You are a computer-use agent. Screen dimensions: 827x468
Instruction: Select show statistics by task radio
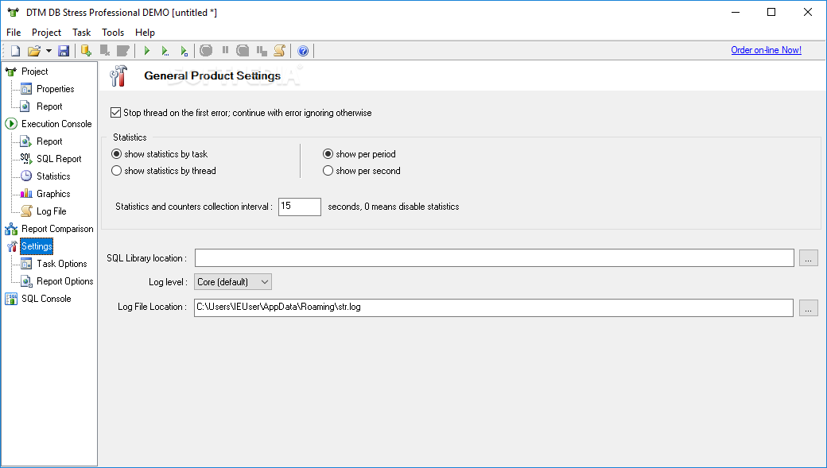tap(117, 154)
